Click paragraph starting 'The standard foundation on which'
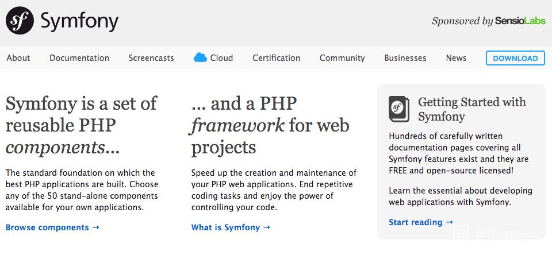 click(82, 190)
